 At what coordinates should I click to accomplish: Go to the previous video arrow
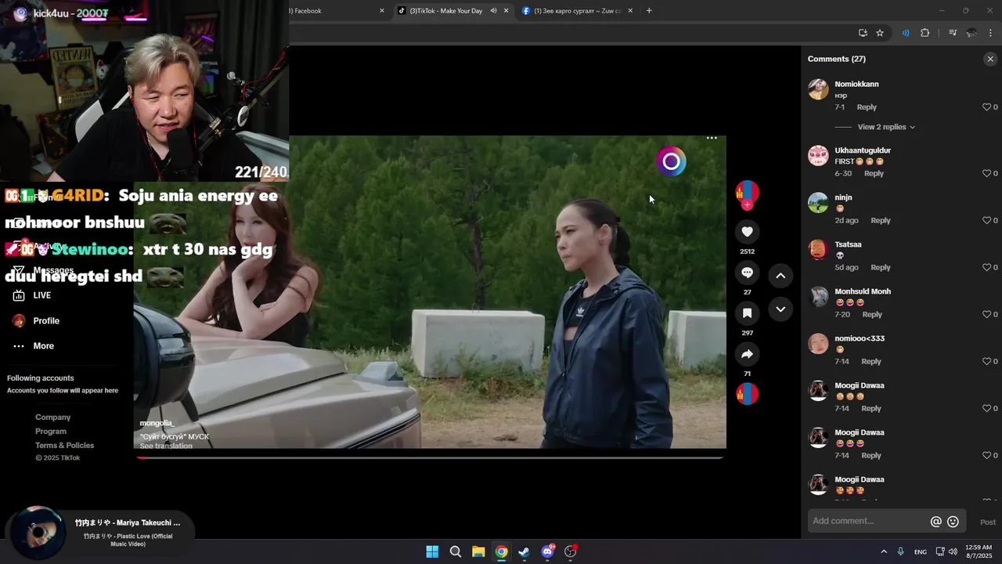(780, 276)
